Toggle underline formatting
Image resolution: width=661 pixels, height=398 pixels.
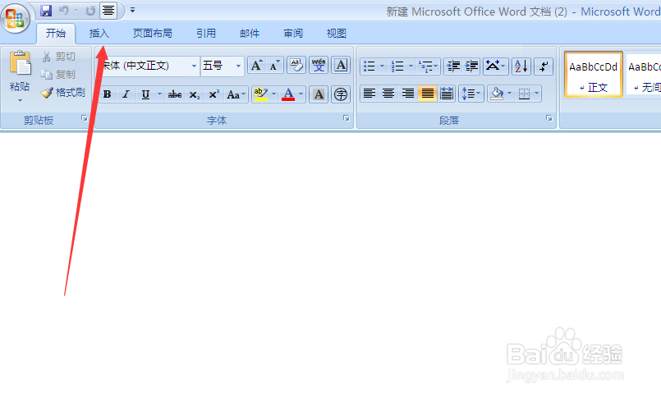pos(145,94)
